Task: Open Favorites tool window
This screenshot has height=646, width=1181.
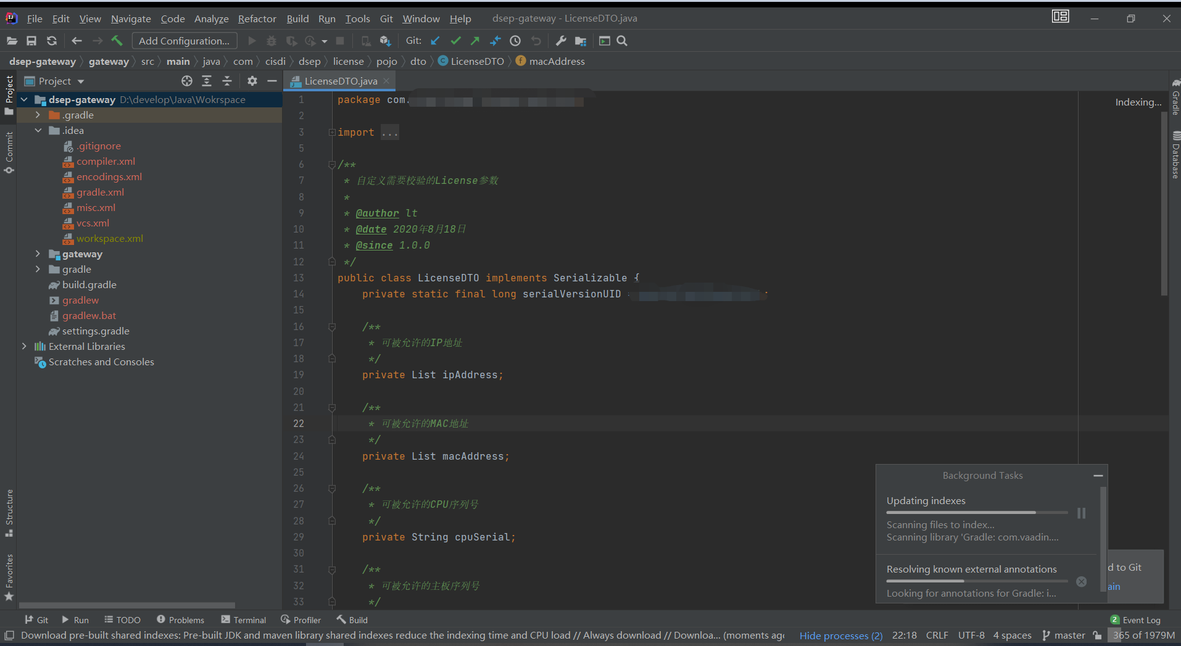Action: (9, 578)
